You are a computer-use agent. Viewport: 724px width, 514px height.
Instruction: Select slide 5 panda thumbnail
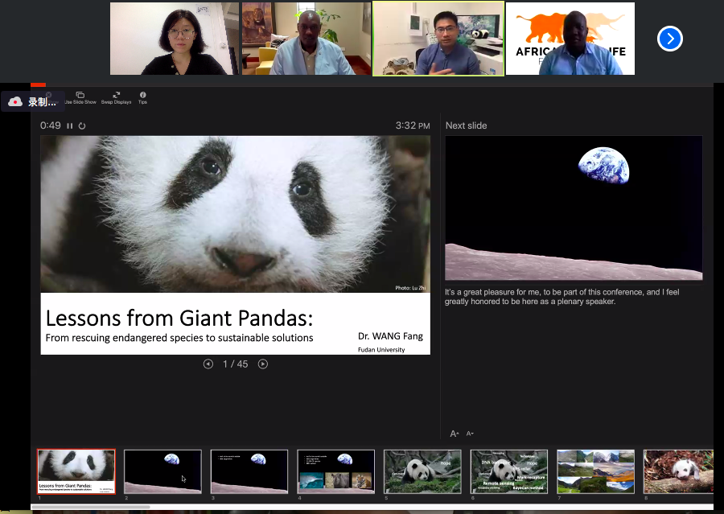[422, 471]
